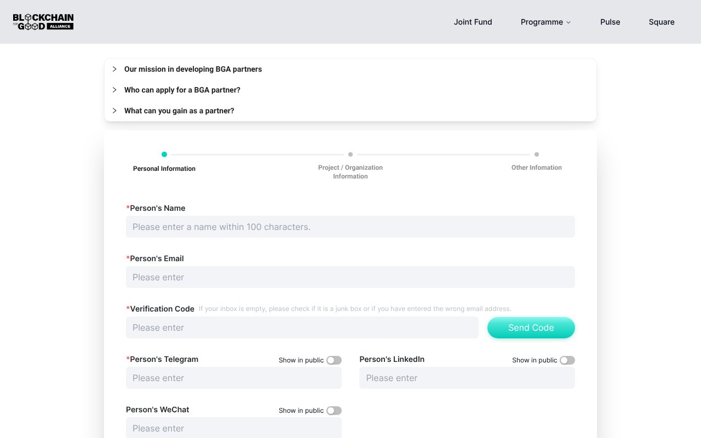701x438 pixels.
Task: Click the Blockchain for Good Alliance logo
Action: tap(43, 21)
